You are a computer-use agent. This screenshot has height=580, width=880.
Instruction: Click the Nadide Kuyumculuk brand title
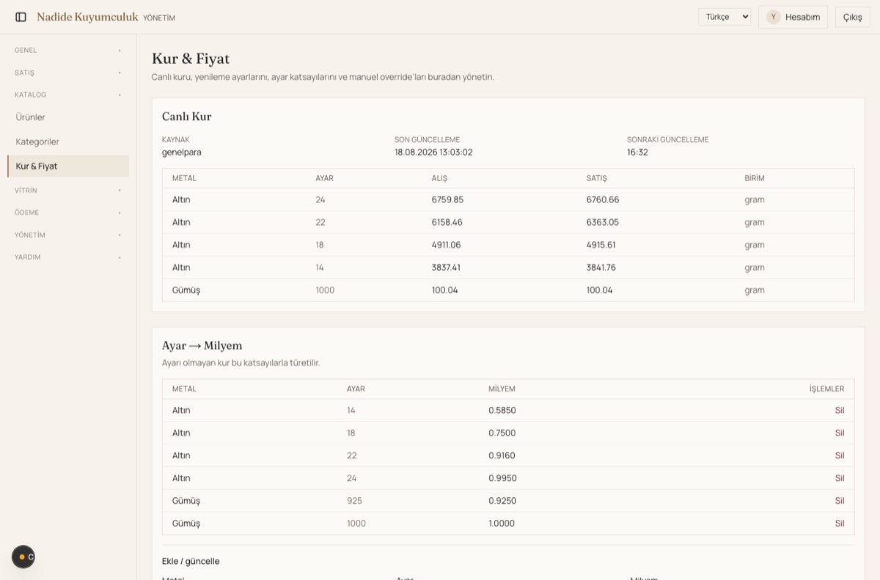tap(87, 17)
